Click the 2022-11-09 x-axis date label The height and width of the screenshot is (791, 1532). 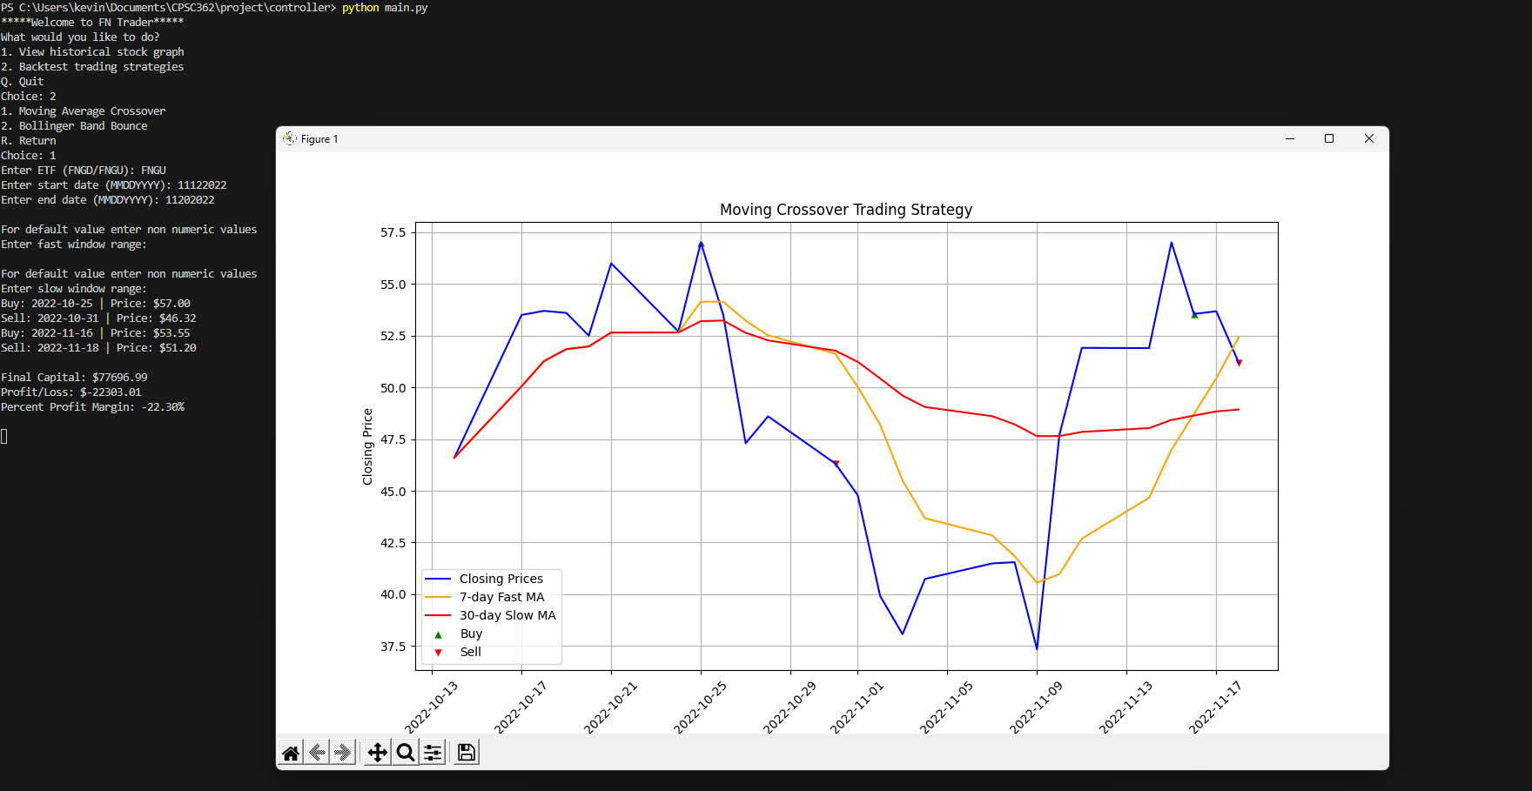click(x=1036, y=707)
